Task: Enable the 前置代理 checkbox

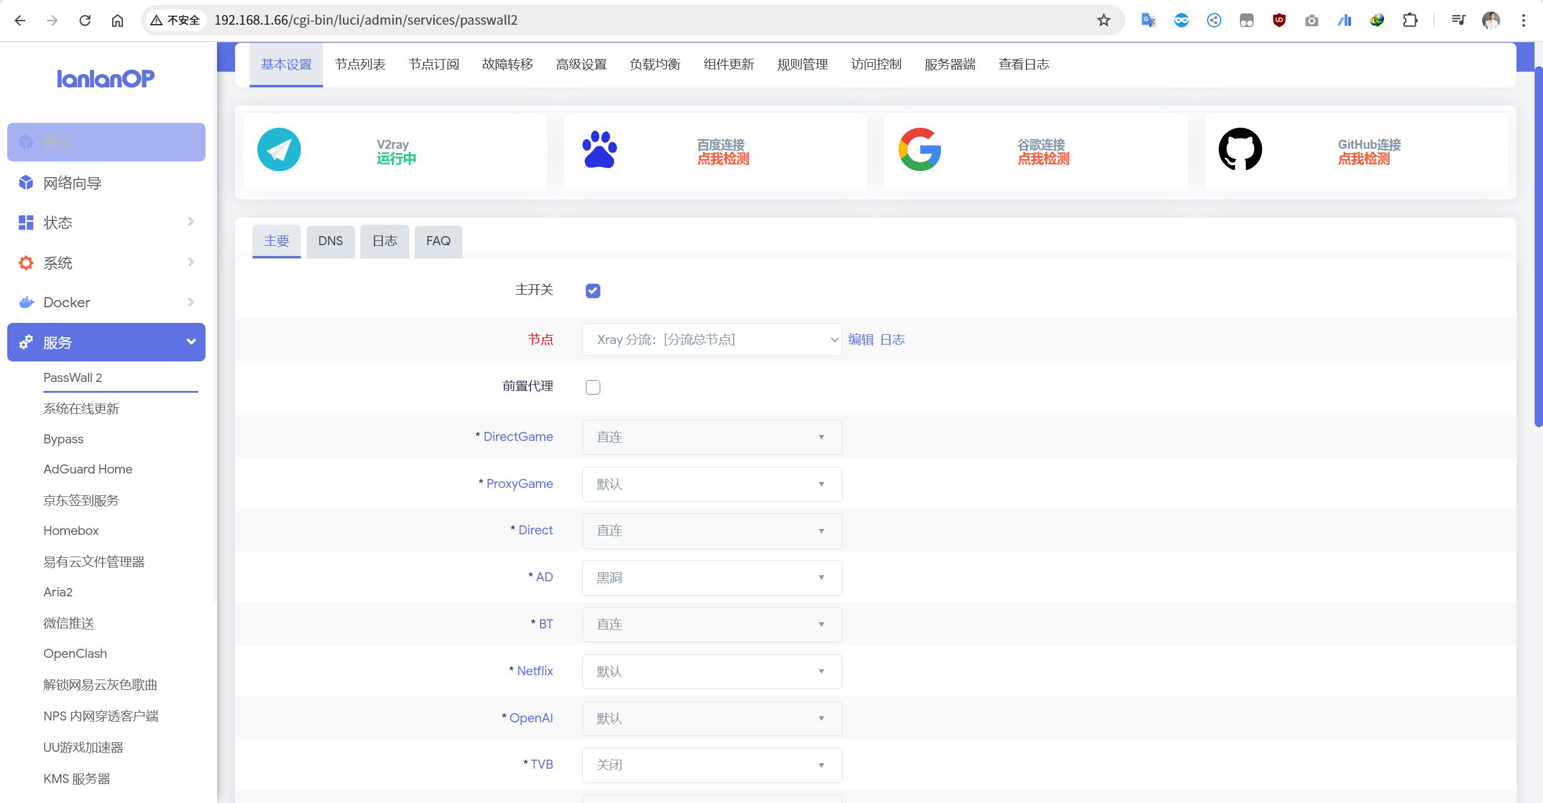Action: tap(593, 387)
